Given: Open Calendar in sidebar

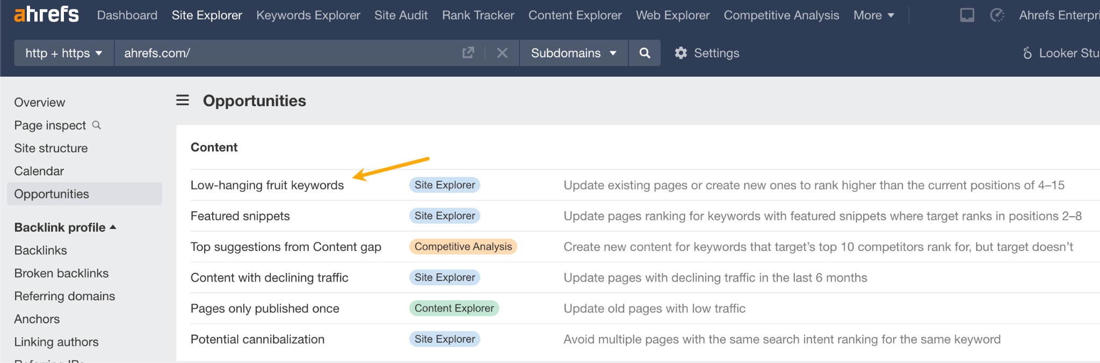Looking at the screenshot, I should pyautogui.click(x=39, y=171).
